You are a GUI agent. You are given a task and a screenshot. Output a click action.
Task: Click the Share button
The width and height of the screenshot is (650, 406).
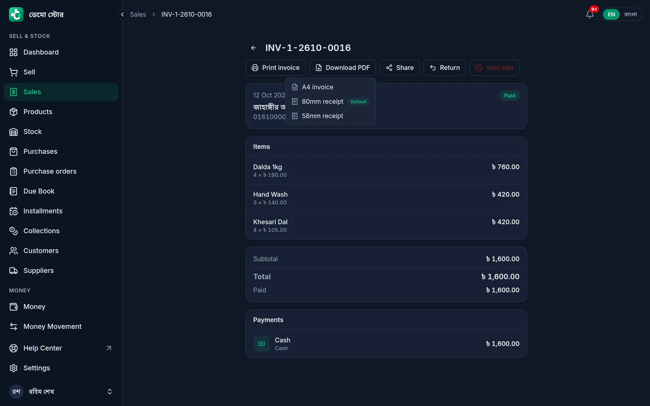(x=400, y=68)
